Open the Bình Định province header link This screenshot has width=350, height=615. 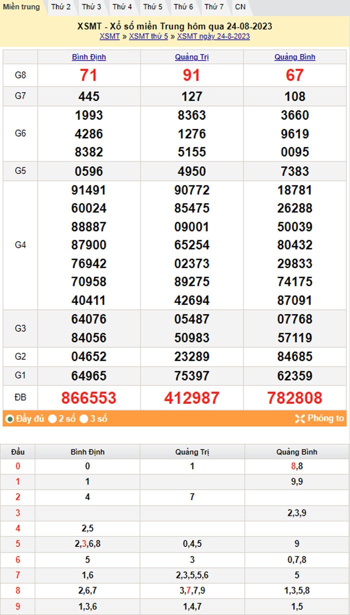point(89,57)
